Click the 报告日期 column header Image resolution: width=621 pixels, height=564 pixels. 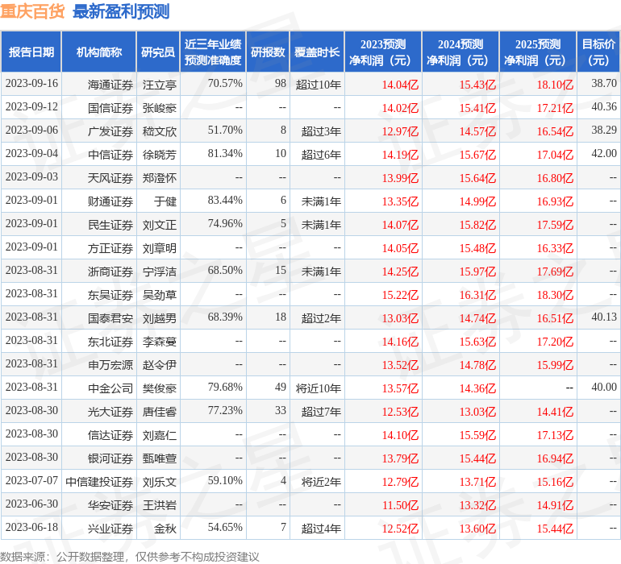[x=31, y=52]
